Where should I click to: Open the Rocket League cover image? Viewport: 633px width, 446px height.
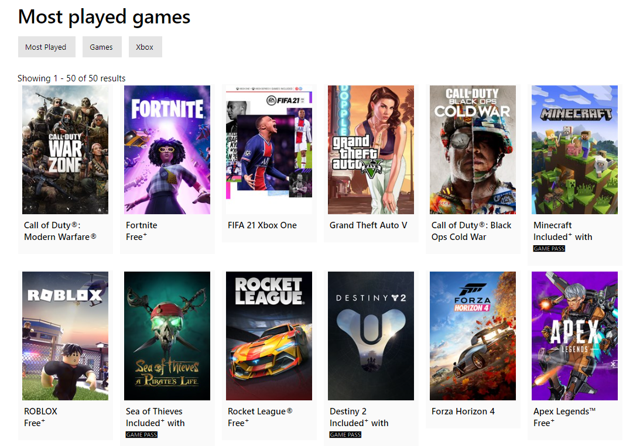[x=269, y=336]
